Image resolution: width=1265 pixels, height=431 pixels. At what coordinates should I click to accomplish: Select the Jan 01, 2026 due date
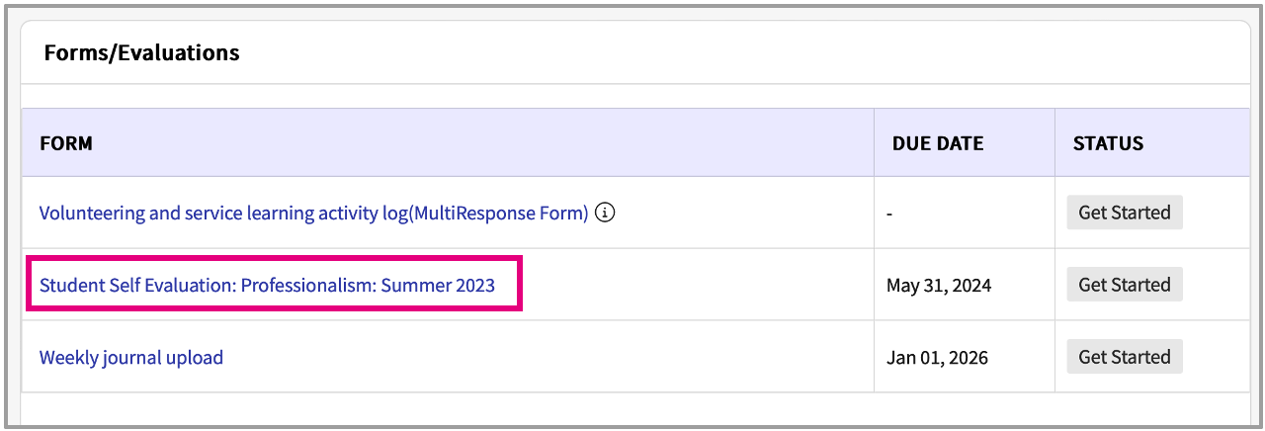pyautogui.click(x=937, y=358)
